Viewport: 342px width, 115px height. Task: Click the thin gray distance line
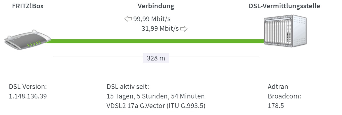[x=98, y=57]
